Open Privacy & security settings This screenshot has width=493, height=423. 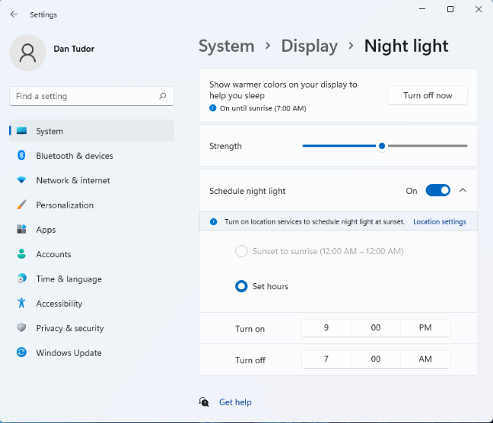click(91, 328)
